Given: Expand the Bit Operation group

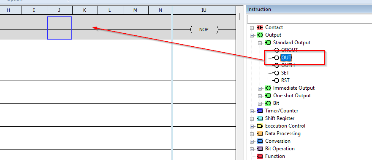Looking at the screenshot, I should 252,149.
